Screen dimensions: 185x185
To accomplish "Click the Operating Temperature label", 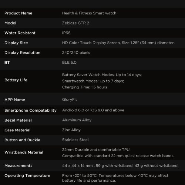I will tap(27, 176).
